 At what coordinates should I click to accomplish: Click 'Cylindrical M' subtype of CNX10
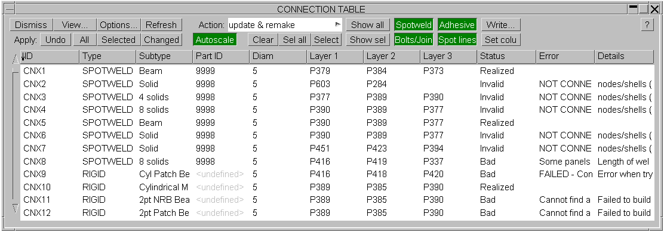pos(164,187)
